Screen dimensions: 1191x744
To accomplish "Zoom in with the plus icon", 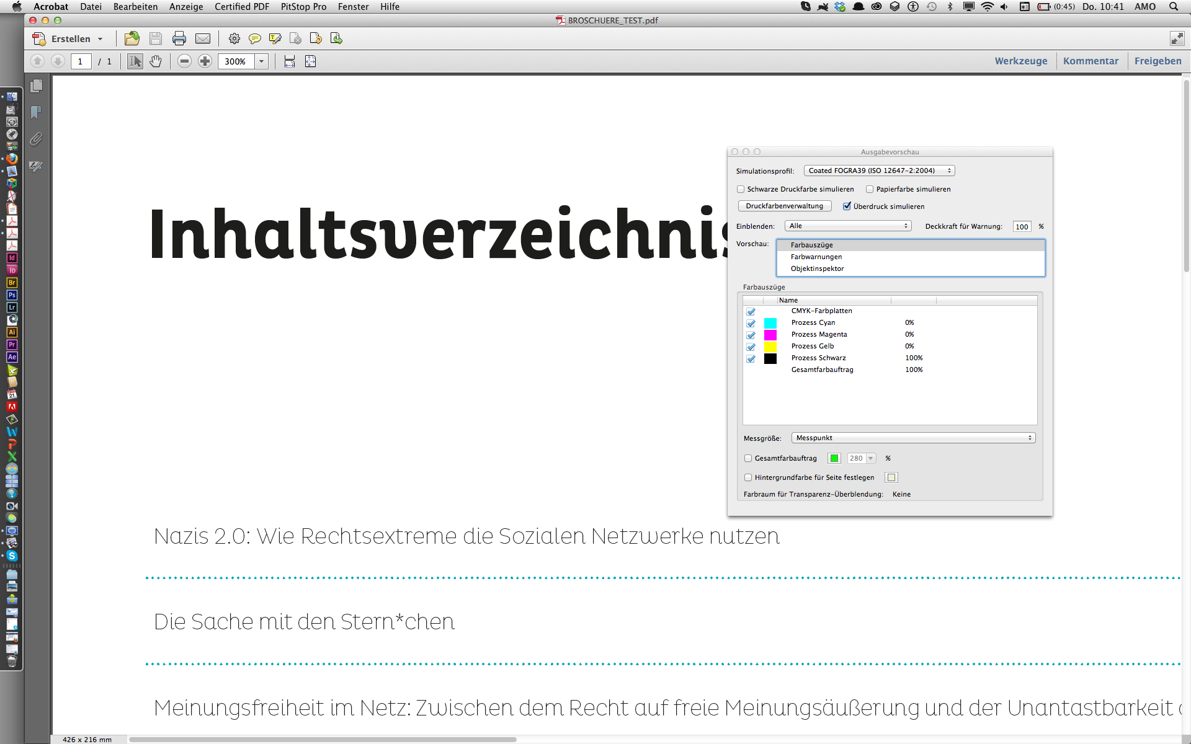I will click(205, 61).
